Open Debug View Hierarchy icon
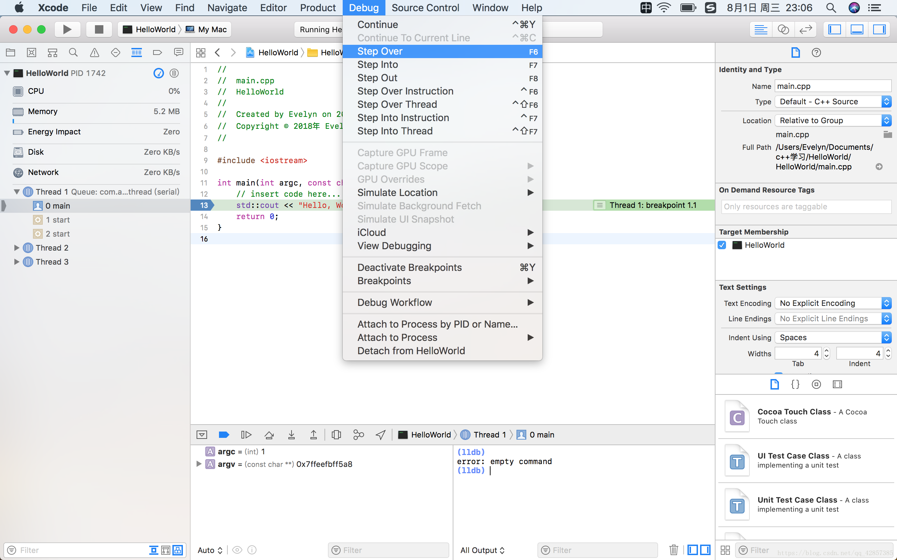 click(x=336, y=434)
